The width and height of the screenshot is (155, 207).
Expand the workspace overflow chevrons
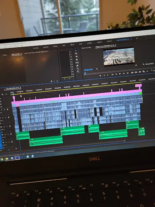coord(137,38)
